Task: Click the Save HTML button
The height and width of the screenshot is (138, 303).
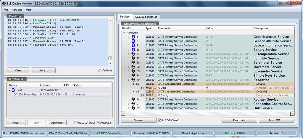Action: tap(277, 120)
